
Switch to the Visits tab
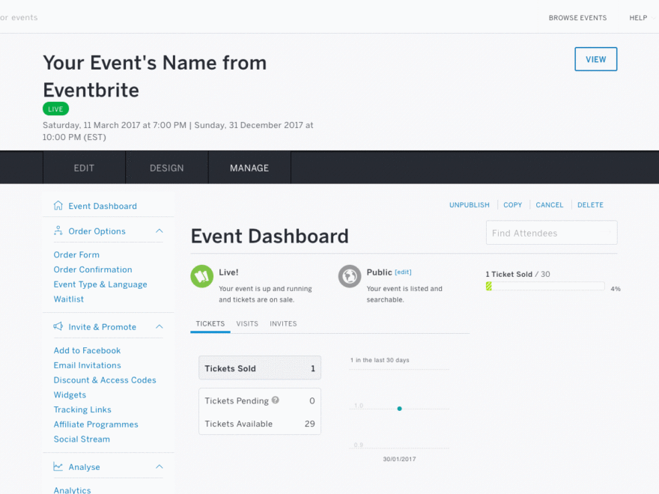(247, 324)
